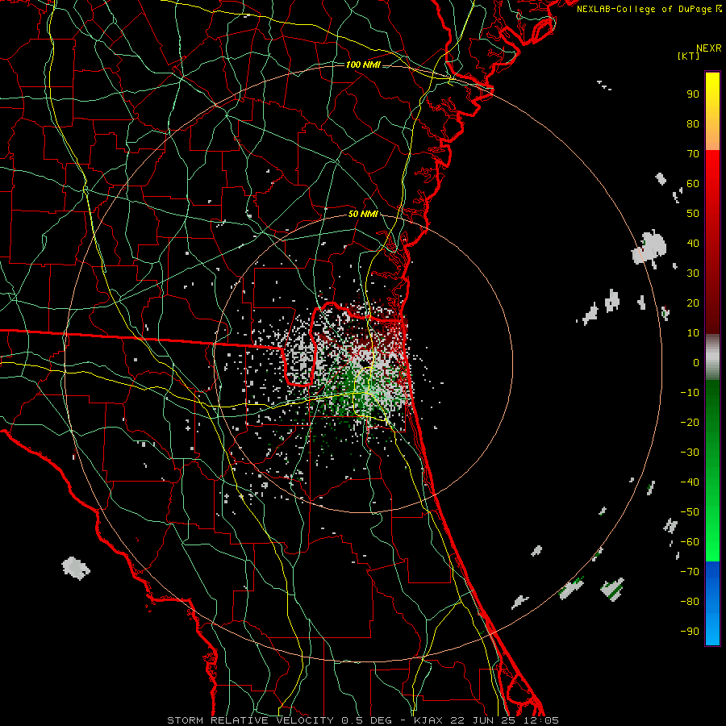Click the 40 label on the velocity scale
This screenshot has width=726, height=726.
(x=693, y=244)
